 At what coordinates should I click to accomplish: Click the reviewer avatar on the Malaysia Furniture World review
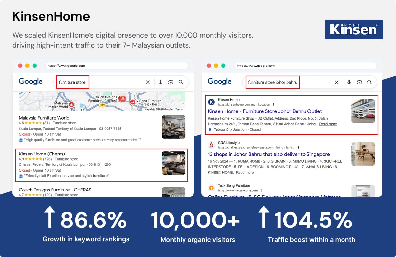pyautogui.click(x=21, y=140)
